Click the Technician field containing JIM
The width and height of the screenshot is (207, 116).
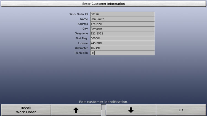coord(122,53)
